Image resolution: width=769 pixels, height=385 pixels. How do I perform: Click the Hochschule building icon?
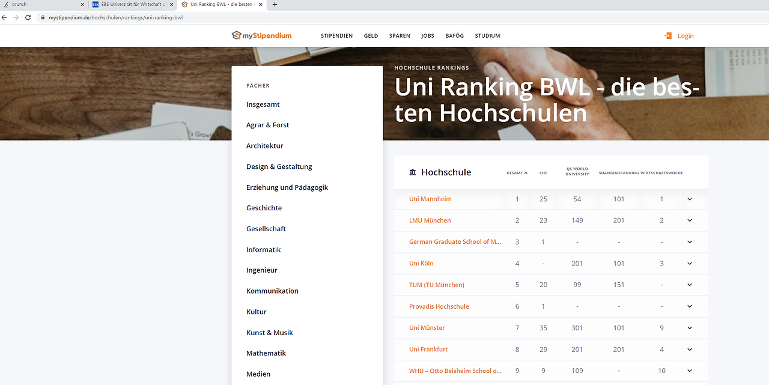[x=412, y=172]
